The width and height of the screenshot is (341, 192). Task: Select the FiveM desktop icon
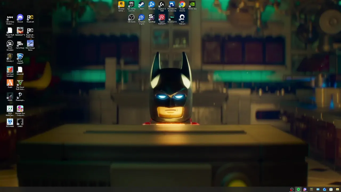[x=10, y=84]
